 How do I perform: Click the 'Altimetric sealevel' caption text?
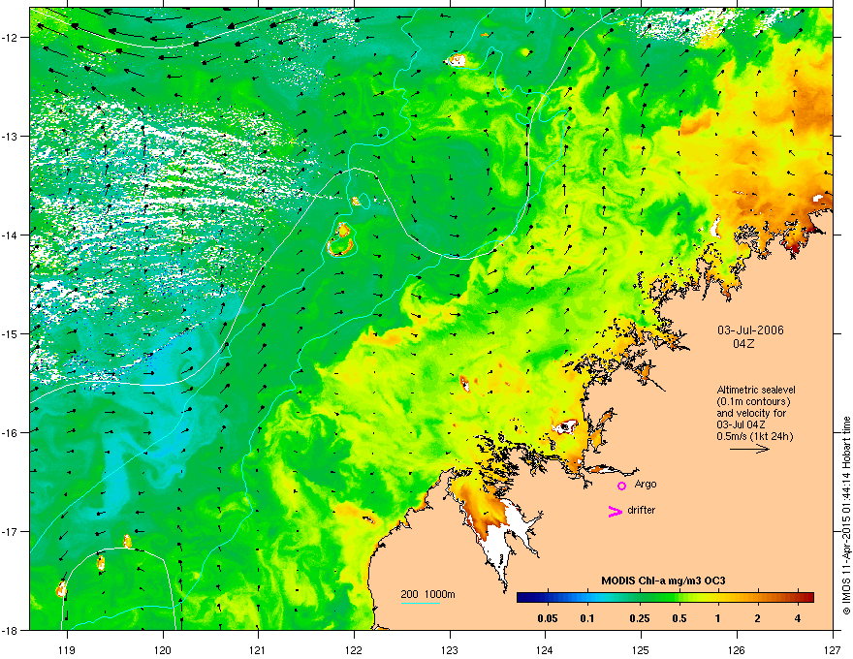[x=756, y=390]
